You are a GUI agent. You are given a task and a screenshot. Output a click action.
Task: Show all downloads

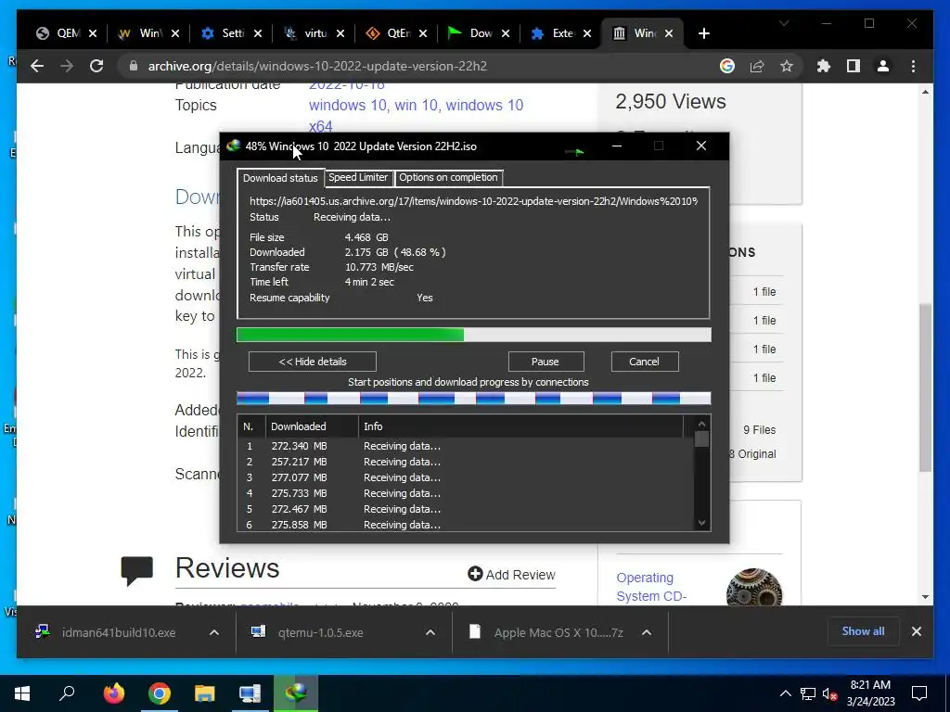click(x=863, y=630)
